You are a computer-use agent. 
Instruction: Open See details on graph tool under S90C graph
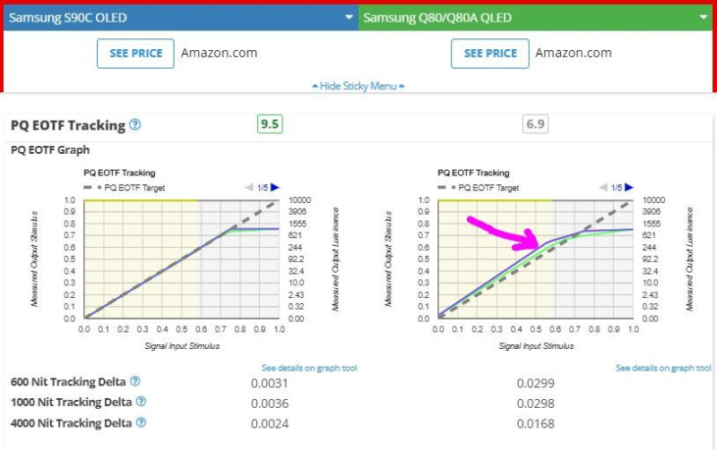[309, 368]
